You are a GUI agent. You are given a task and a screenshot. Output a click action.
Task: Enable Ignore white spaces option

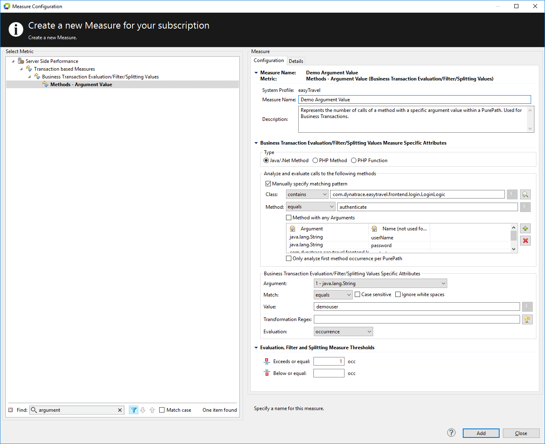[398, 295]
